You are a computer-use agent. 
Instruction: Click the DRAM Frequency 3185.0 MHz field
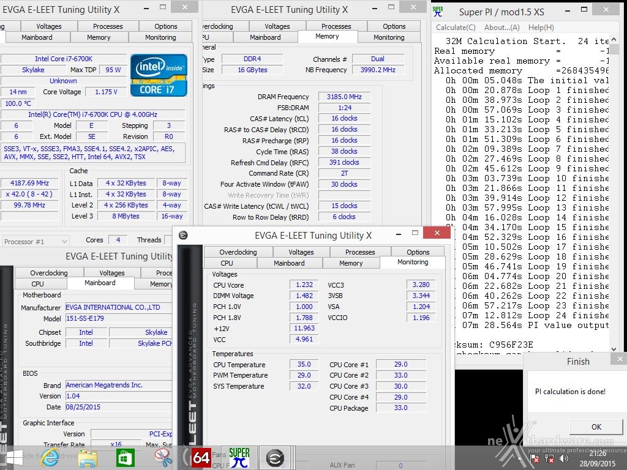(344, 97)
